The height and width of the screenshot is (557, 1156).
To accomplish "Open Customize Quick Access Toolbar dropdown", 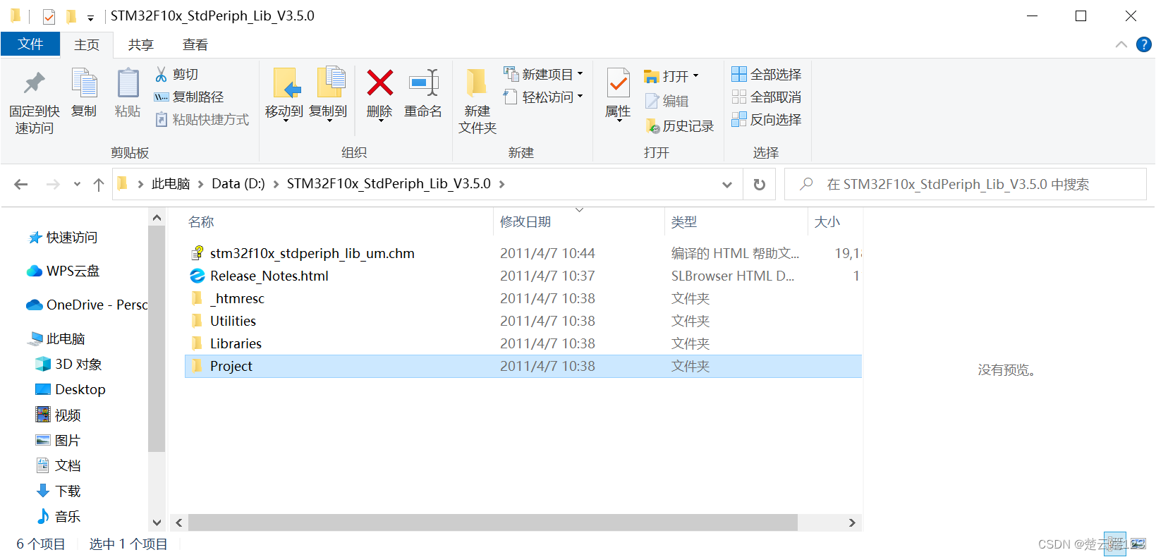I will click(x=90, y=17).
